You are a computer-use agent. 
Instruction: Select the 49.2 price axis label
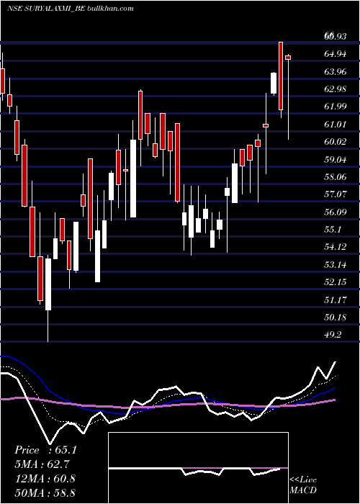tap(333, 335)
